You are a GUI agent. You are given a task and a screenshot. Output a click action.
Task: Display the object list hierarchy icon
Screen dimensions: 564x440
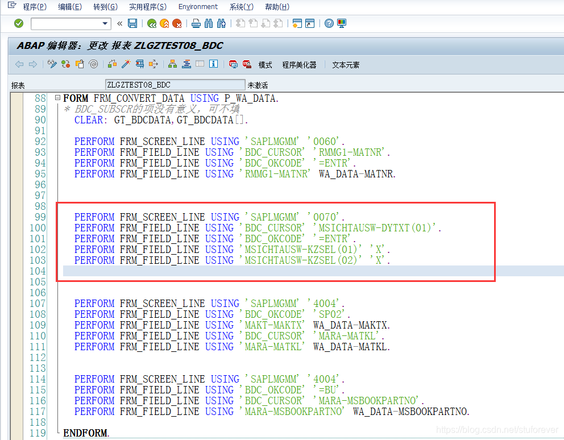pos(173,64)
